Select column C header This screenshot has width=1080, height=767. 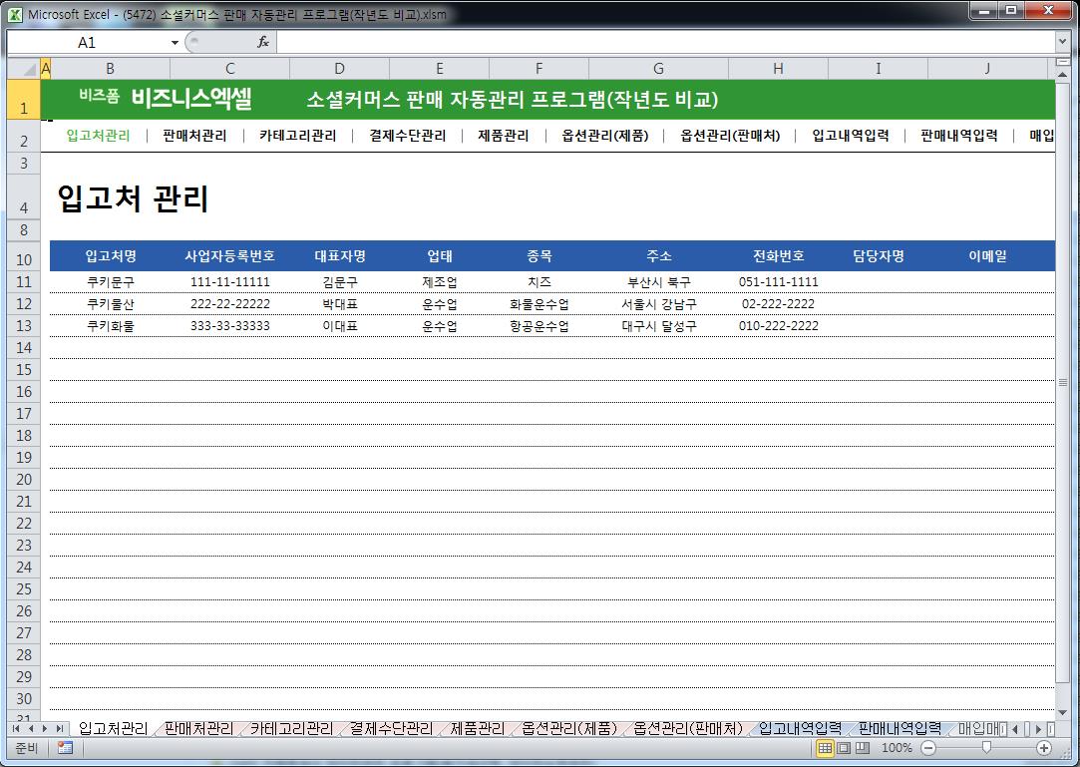point(230,68)
